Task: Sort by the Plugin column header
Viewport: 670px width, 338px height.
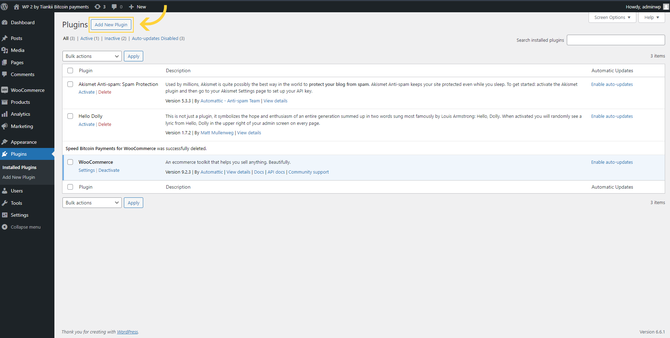Action: [x=86, y=70]
